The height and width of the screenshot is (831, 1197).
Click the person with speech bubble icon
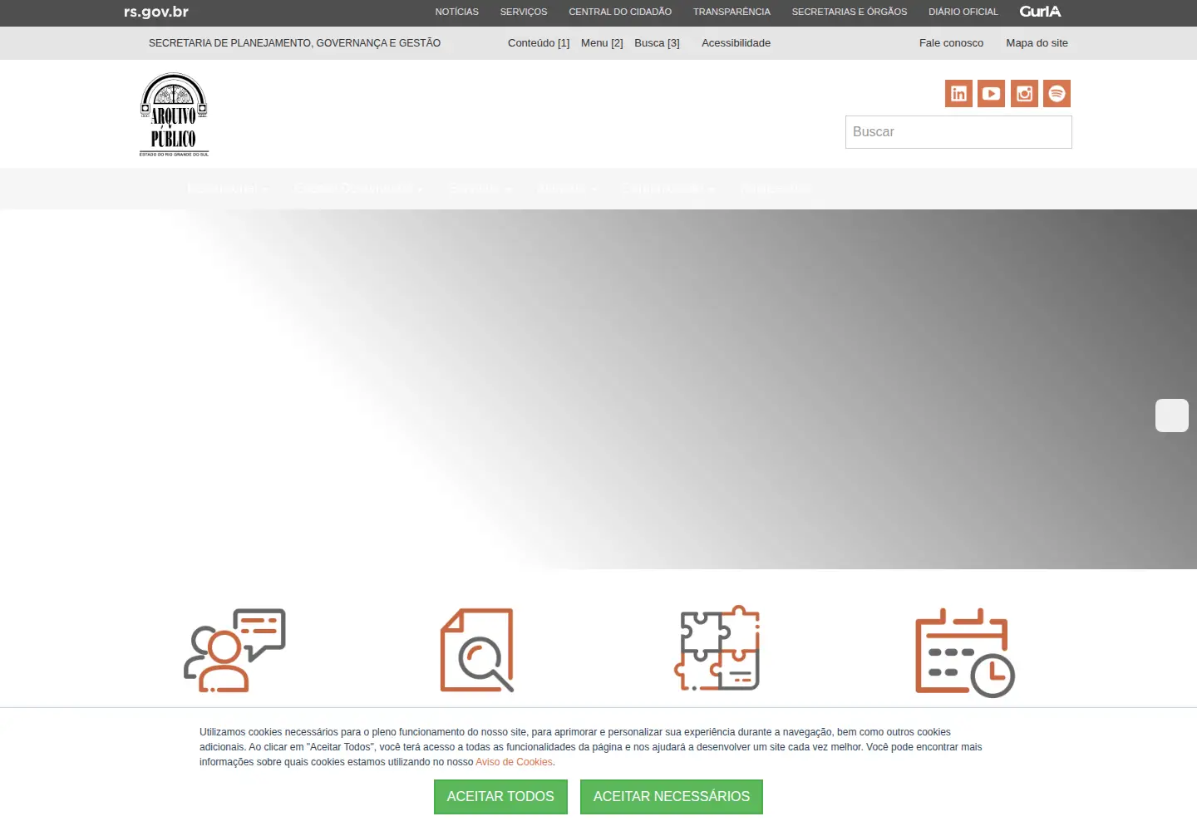(234, 650)
